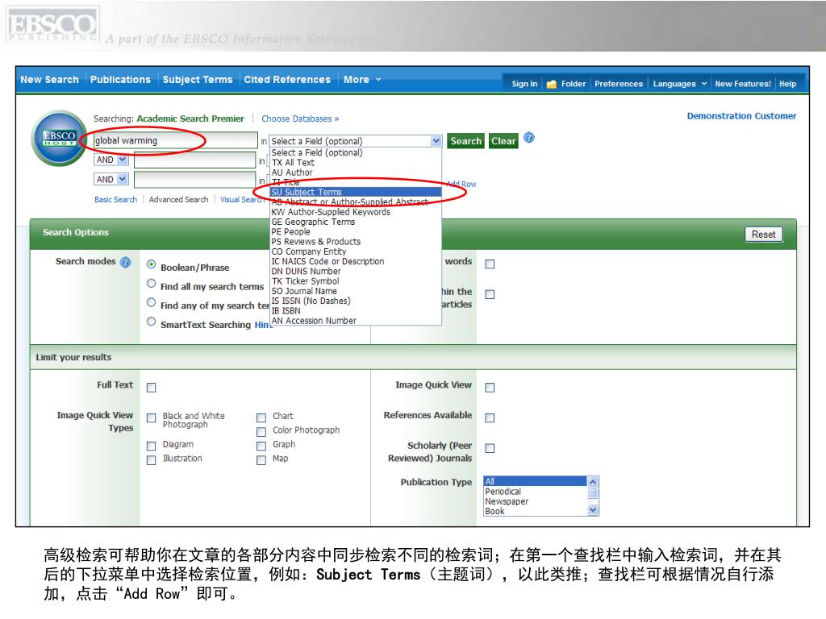826x619 pixels.
Task: Enable Image Quick View limiter
Action: pyautogui.click(x=490, y=388)
